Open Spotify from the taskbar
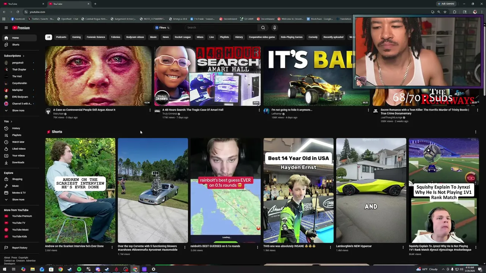Viewport: 486px width, 273px height. (x=79, y=269)
